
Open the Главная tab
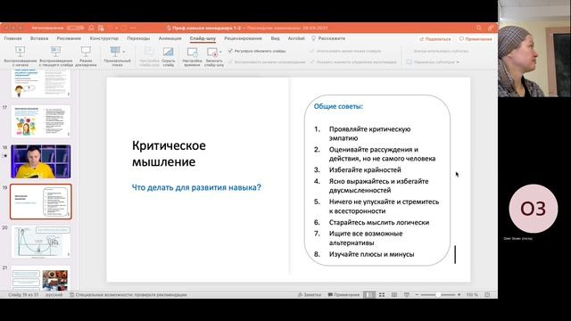[x=12, y=38]
